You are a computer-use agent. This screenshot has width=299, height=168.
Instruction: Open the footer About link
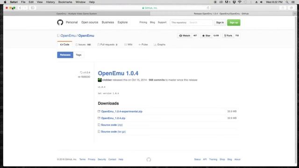click(x=237, y=160)
